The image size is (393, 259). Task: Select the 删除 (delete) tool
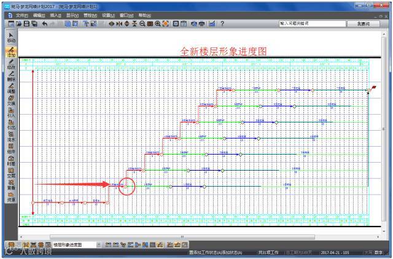point(11,76)
